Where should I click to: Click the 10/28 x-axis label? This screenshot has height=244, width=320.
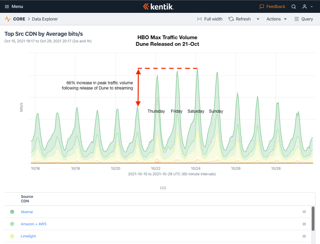[276, 168]
